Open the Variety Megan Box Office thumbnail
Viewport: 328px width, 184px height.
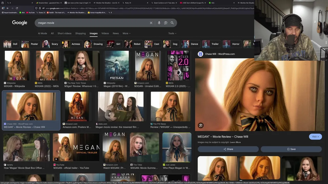[27, 147]
